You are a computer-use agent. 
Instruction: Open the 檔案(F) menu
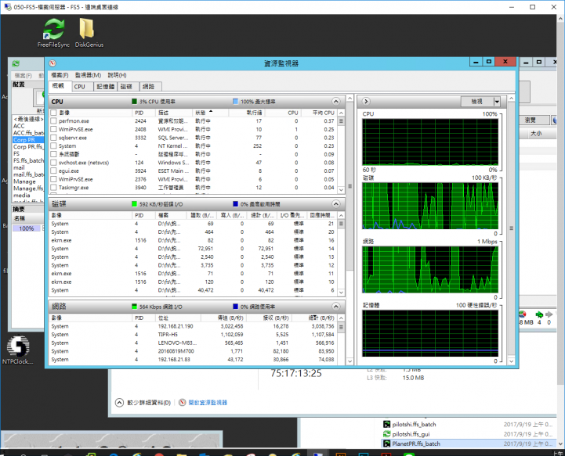pos(60,75)
